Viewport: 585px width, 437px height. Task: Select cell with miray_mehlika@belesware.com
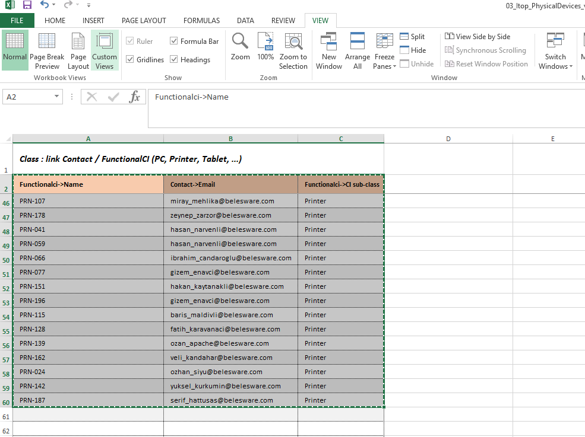[230, 201]
